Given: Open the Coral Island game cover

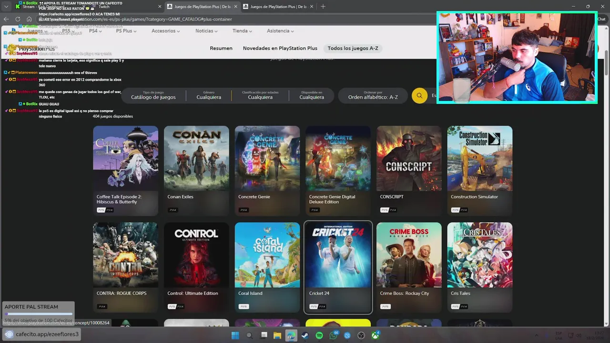Looking at the screenshot, I should (267, 255).
